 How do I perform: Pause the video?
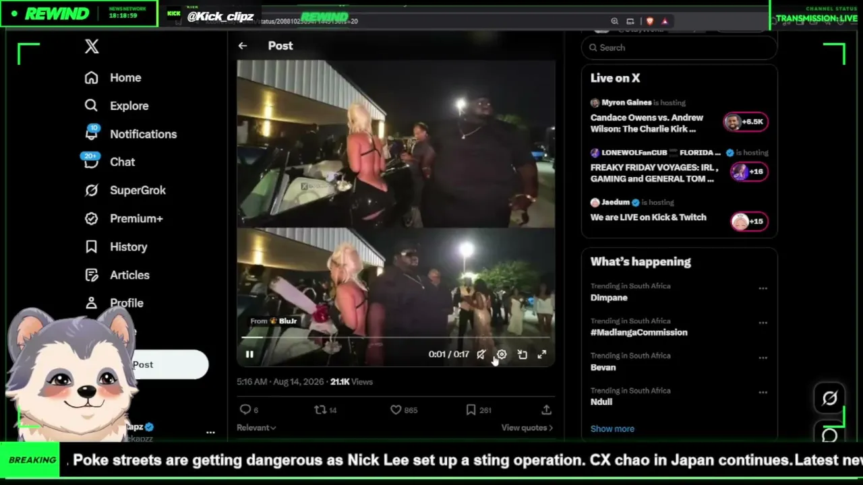pos(249,354)
